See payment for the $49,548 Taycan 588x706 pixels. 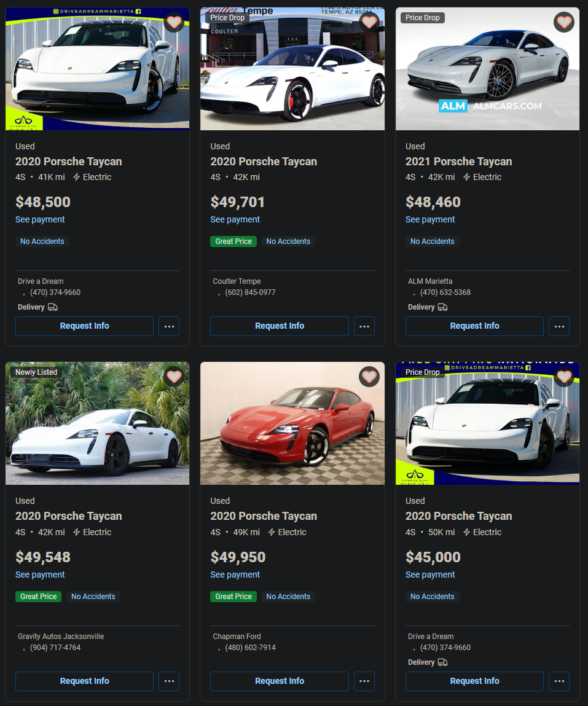click(40, 575)
